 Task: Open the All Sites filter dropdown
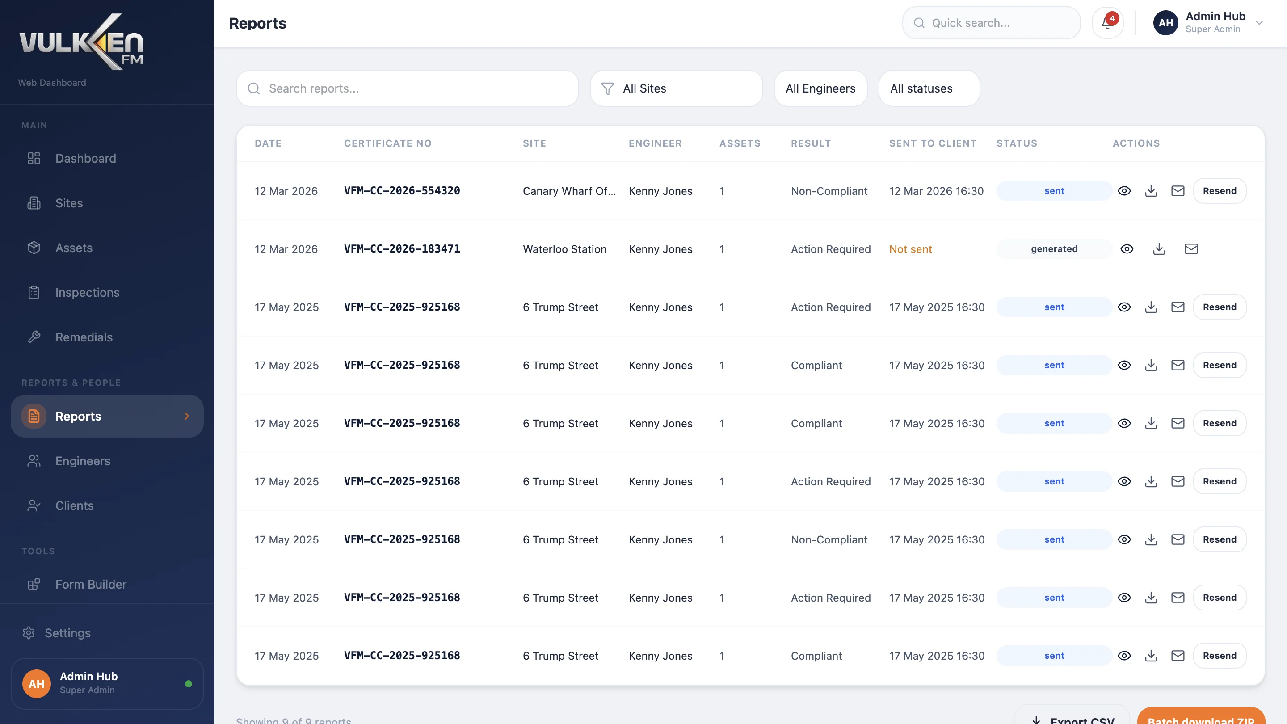pos(677,88)
